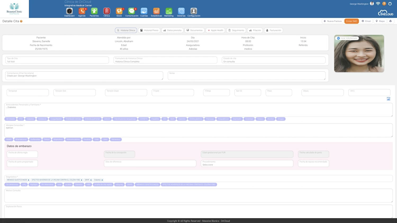Open the Estadísticas chart icon
This screenshot has width=397, height=223.
(x=156, y=11)
